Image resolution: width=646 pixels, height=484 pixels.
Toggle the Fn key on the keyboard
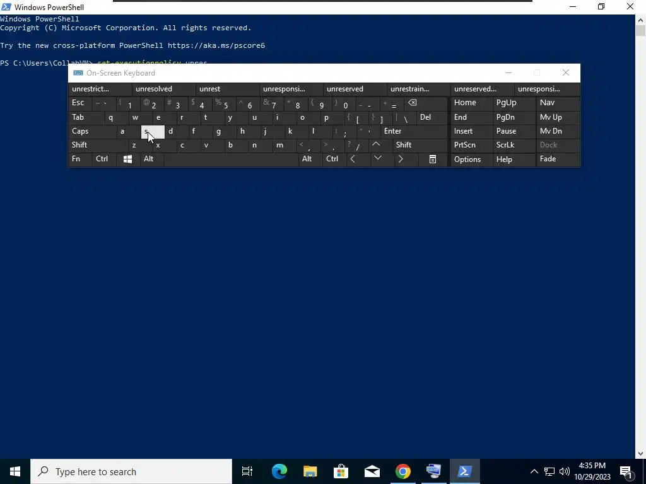coord(80,159)
